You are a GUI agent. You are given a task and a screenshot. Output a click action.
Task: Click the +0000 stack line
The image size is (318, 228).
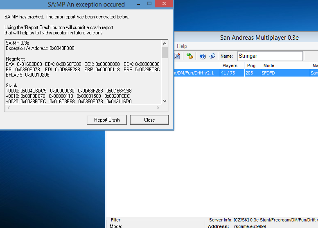coord(69,91)
